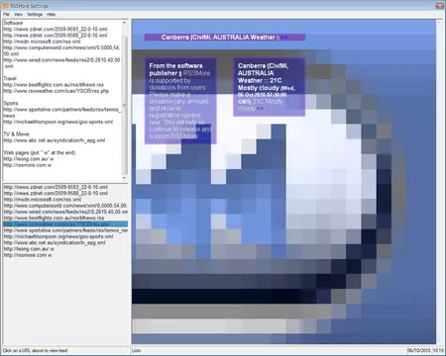Click in the feed URL text editor area

62,100
